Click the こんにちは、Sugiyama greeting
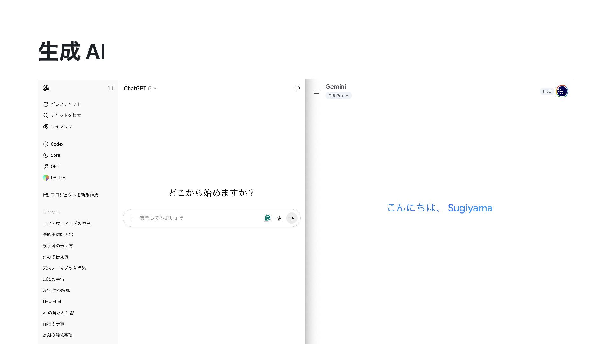This screenshot has width=611, height=344. pos(439,208)
